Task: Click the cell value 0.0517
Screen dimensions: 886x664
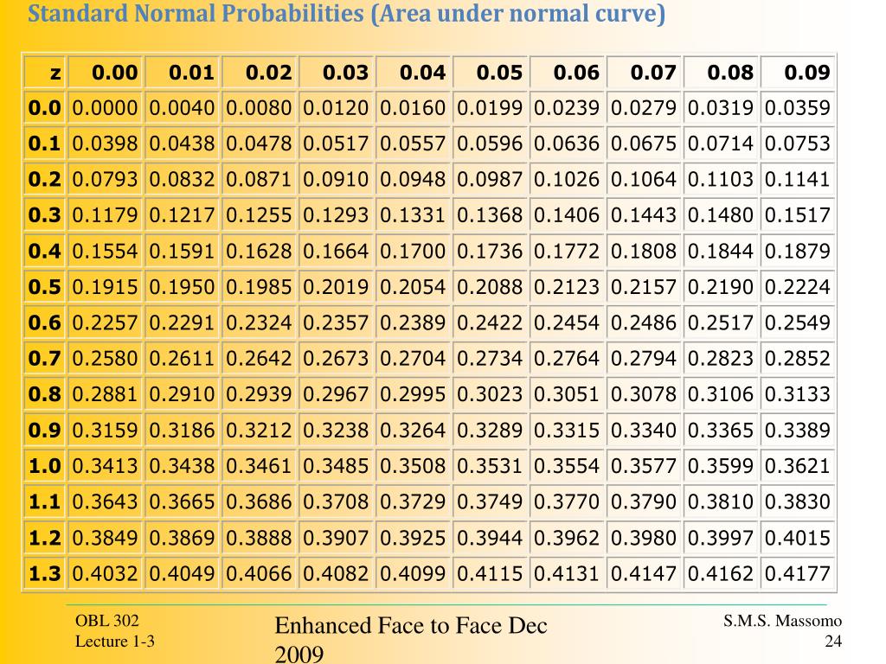Action: tap(337, 144)
